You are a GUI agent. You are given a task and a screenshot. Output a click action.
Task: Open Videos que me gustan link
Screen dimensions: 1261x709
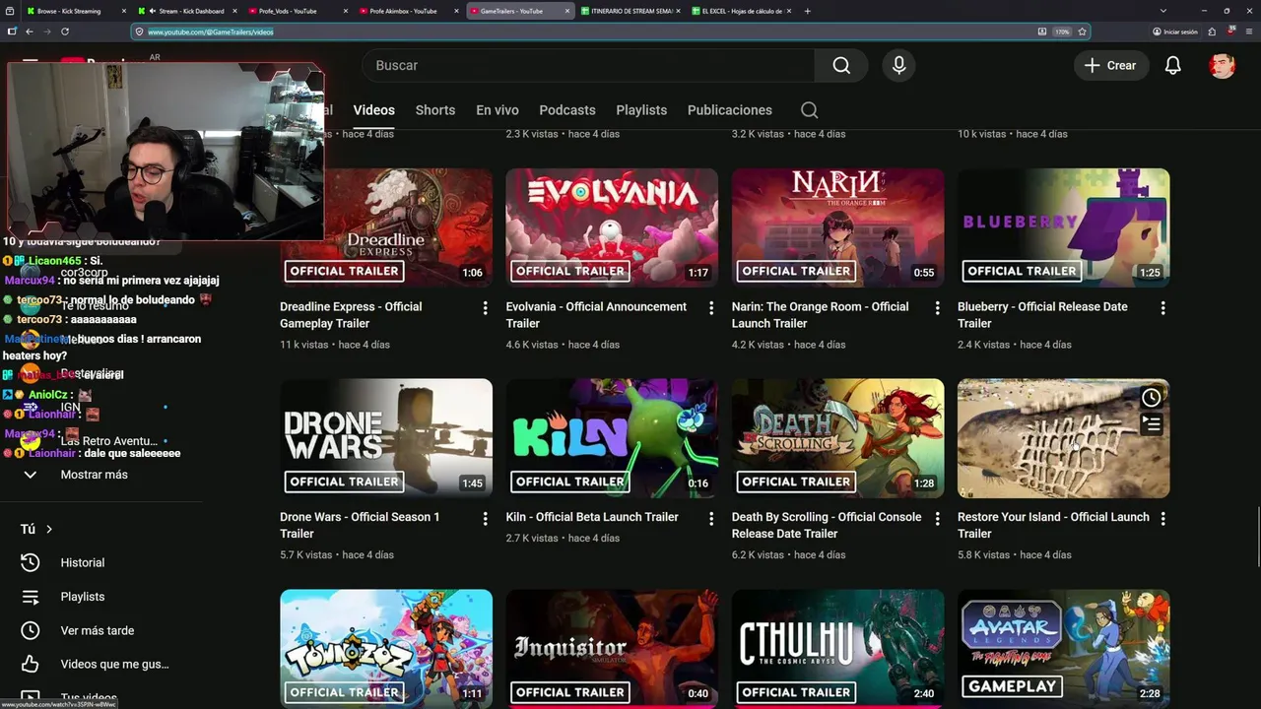[114, 665]
